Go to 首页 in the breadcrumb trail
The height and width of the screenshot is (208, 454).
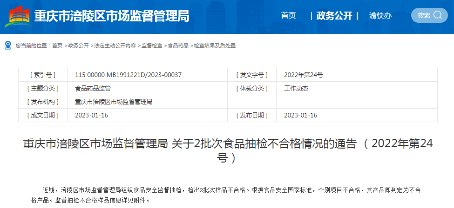click(57, 45)
